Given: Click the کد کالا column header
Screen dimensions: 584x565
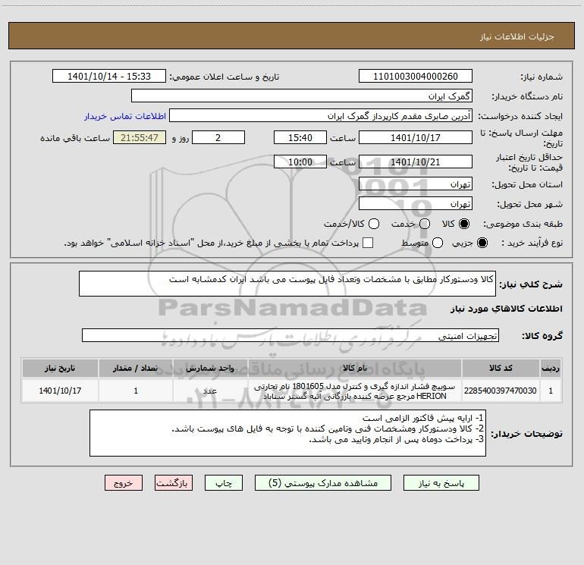Looking at the screenshot, I should (x=501, y=368).
